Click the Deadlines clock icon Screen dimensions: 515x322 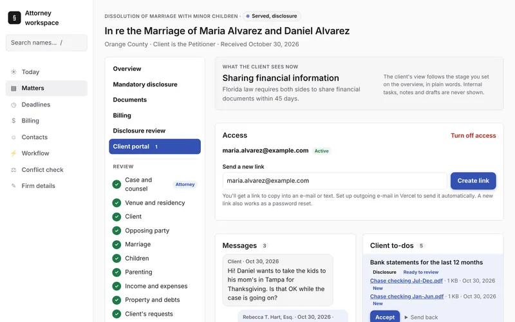[x=14, y=105]
